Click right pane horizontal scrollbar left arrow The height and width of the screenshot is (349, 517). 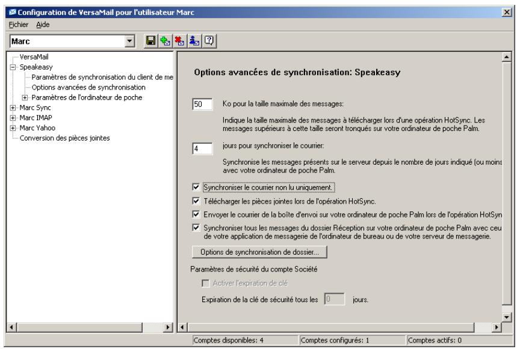(x=182, y=327)
